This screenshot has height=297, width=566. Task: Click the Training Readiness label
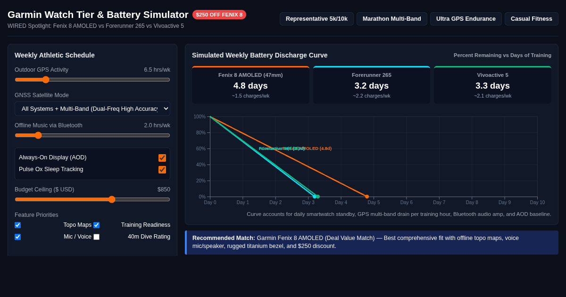tap(146, 225)
